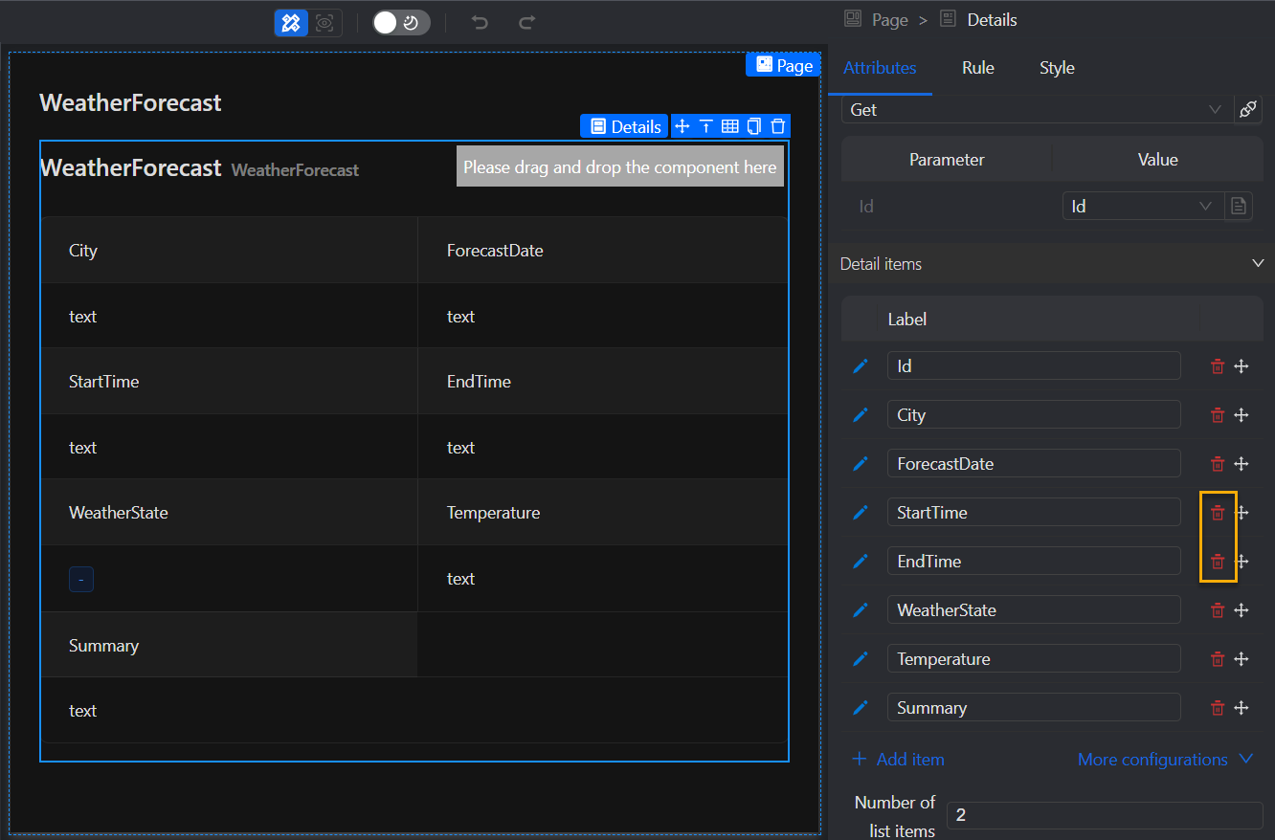Delete the EndTime detail item
Image resolution: width=1275 pixels, height=840 pixels.
pos(1218,562)
